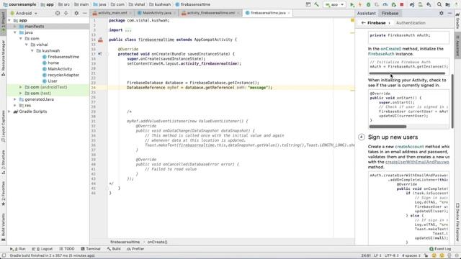Switch to MainActivity.java editor tab
The height and width of the screenshot is (259, 461).
click(x=156, y=13)
